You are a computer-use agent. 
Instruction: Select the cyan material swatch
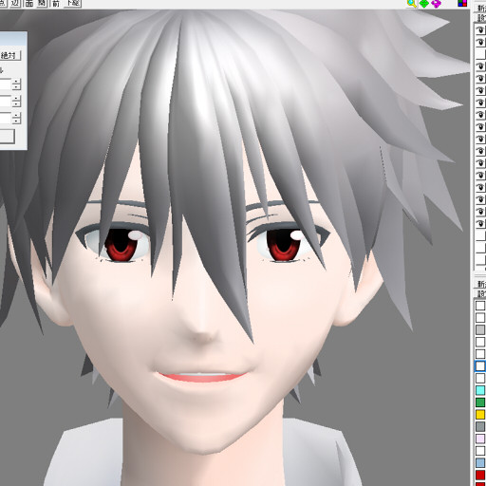pyautogui.click(x=480, y=390)
